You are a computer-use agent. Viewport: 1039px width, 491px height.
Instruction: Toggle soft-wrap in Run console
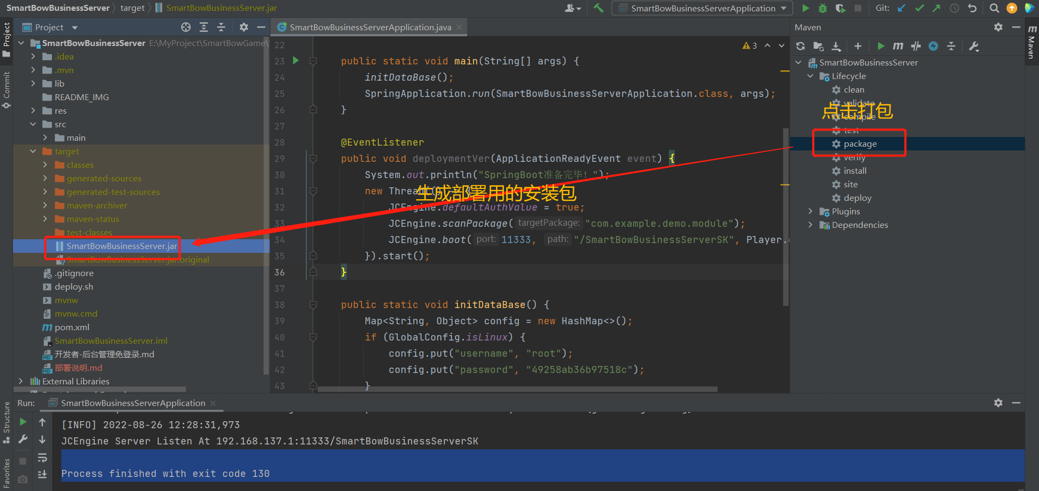coord(42,458)
